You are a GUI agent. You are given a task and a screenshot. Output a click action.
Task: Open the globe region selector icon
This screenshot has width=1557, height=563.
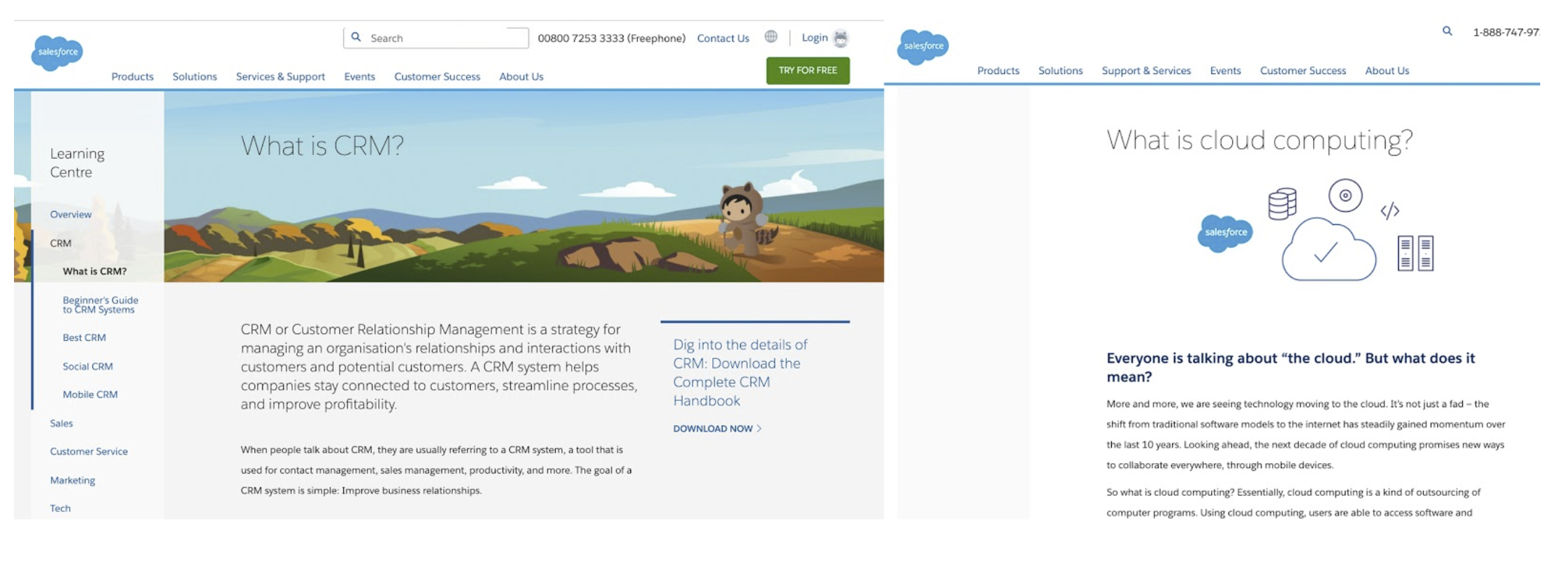pyautogui.click(x=771, y=36)
